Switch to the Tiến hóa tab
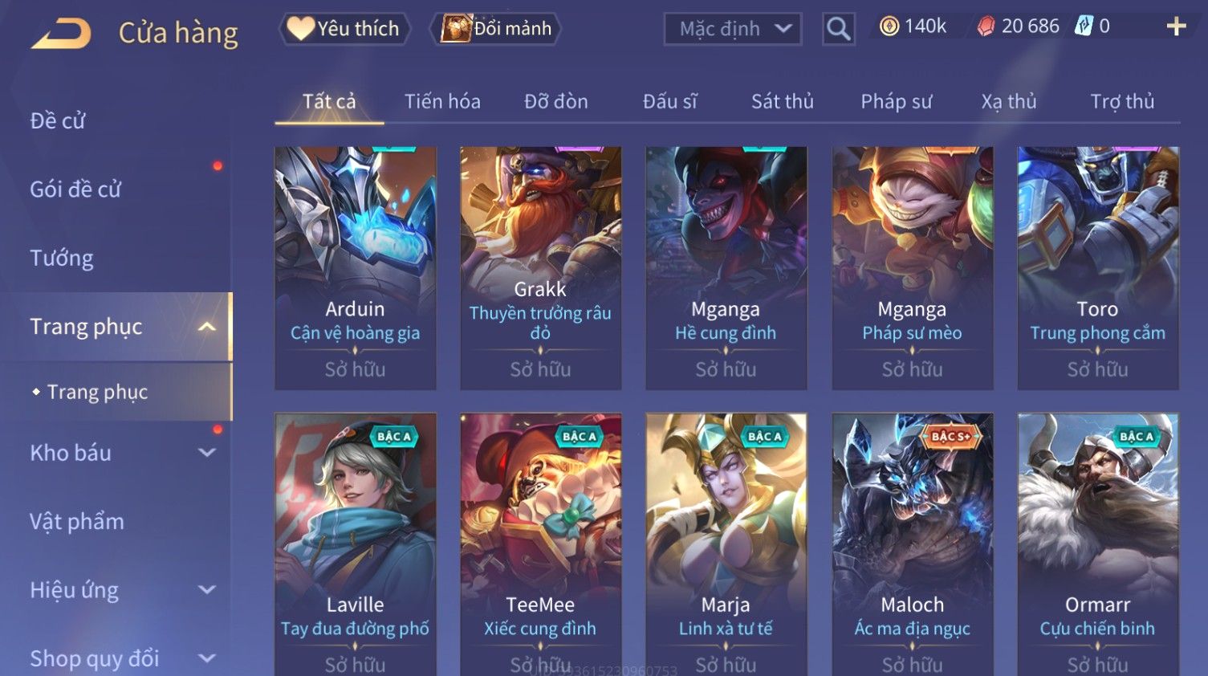The width and height of the screenshot is (1208, 676). [442, 102]
